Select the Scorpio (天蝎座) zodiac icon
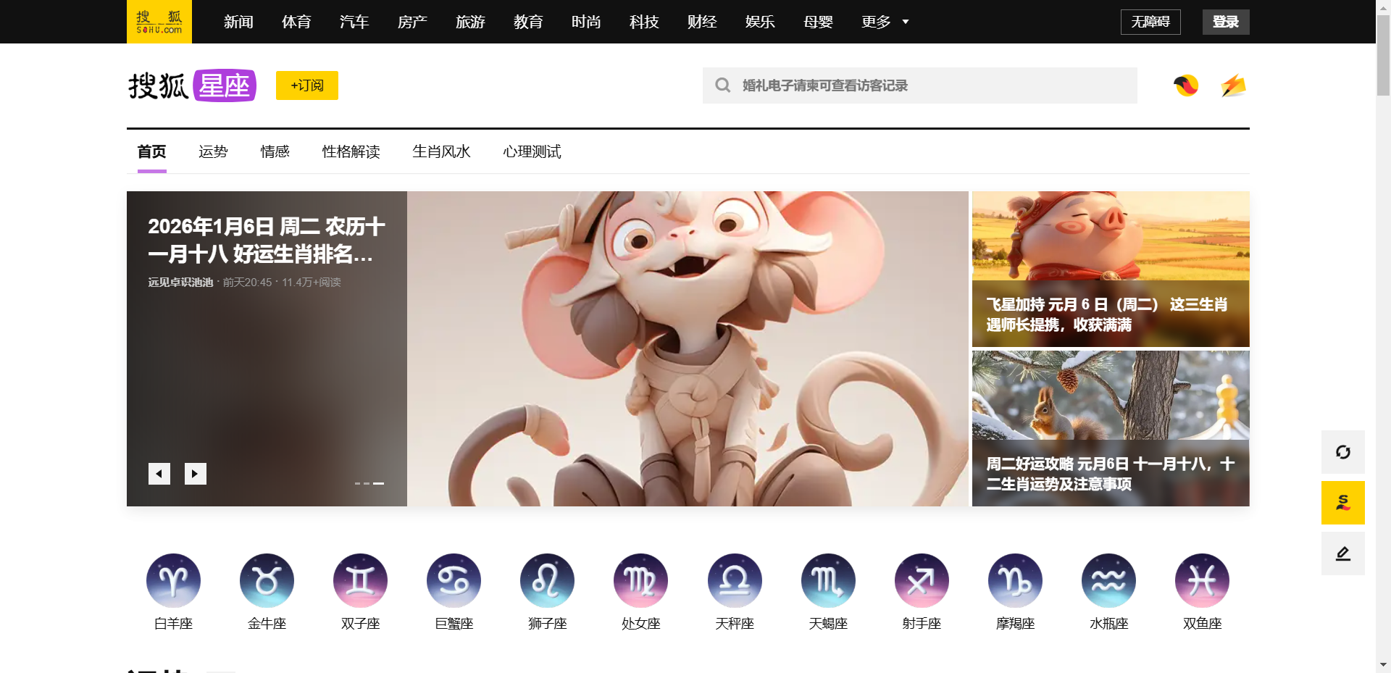1391x673 pixels. [828, 580]
